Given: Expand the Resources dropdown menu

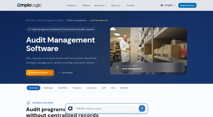Looking at the screenshot, I should coord(100,5).
